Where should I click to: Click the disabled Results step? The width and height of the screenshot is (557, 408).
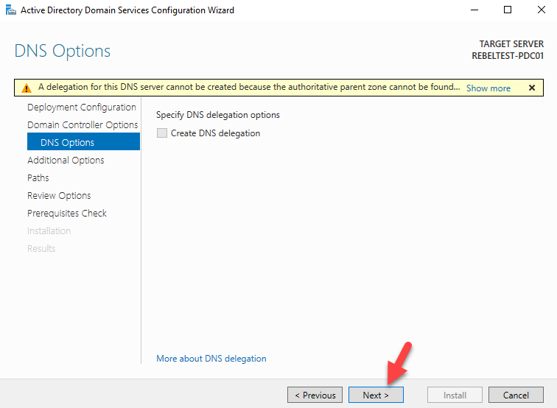(x=41, y=249)
